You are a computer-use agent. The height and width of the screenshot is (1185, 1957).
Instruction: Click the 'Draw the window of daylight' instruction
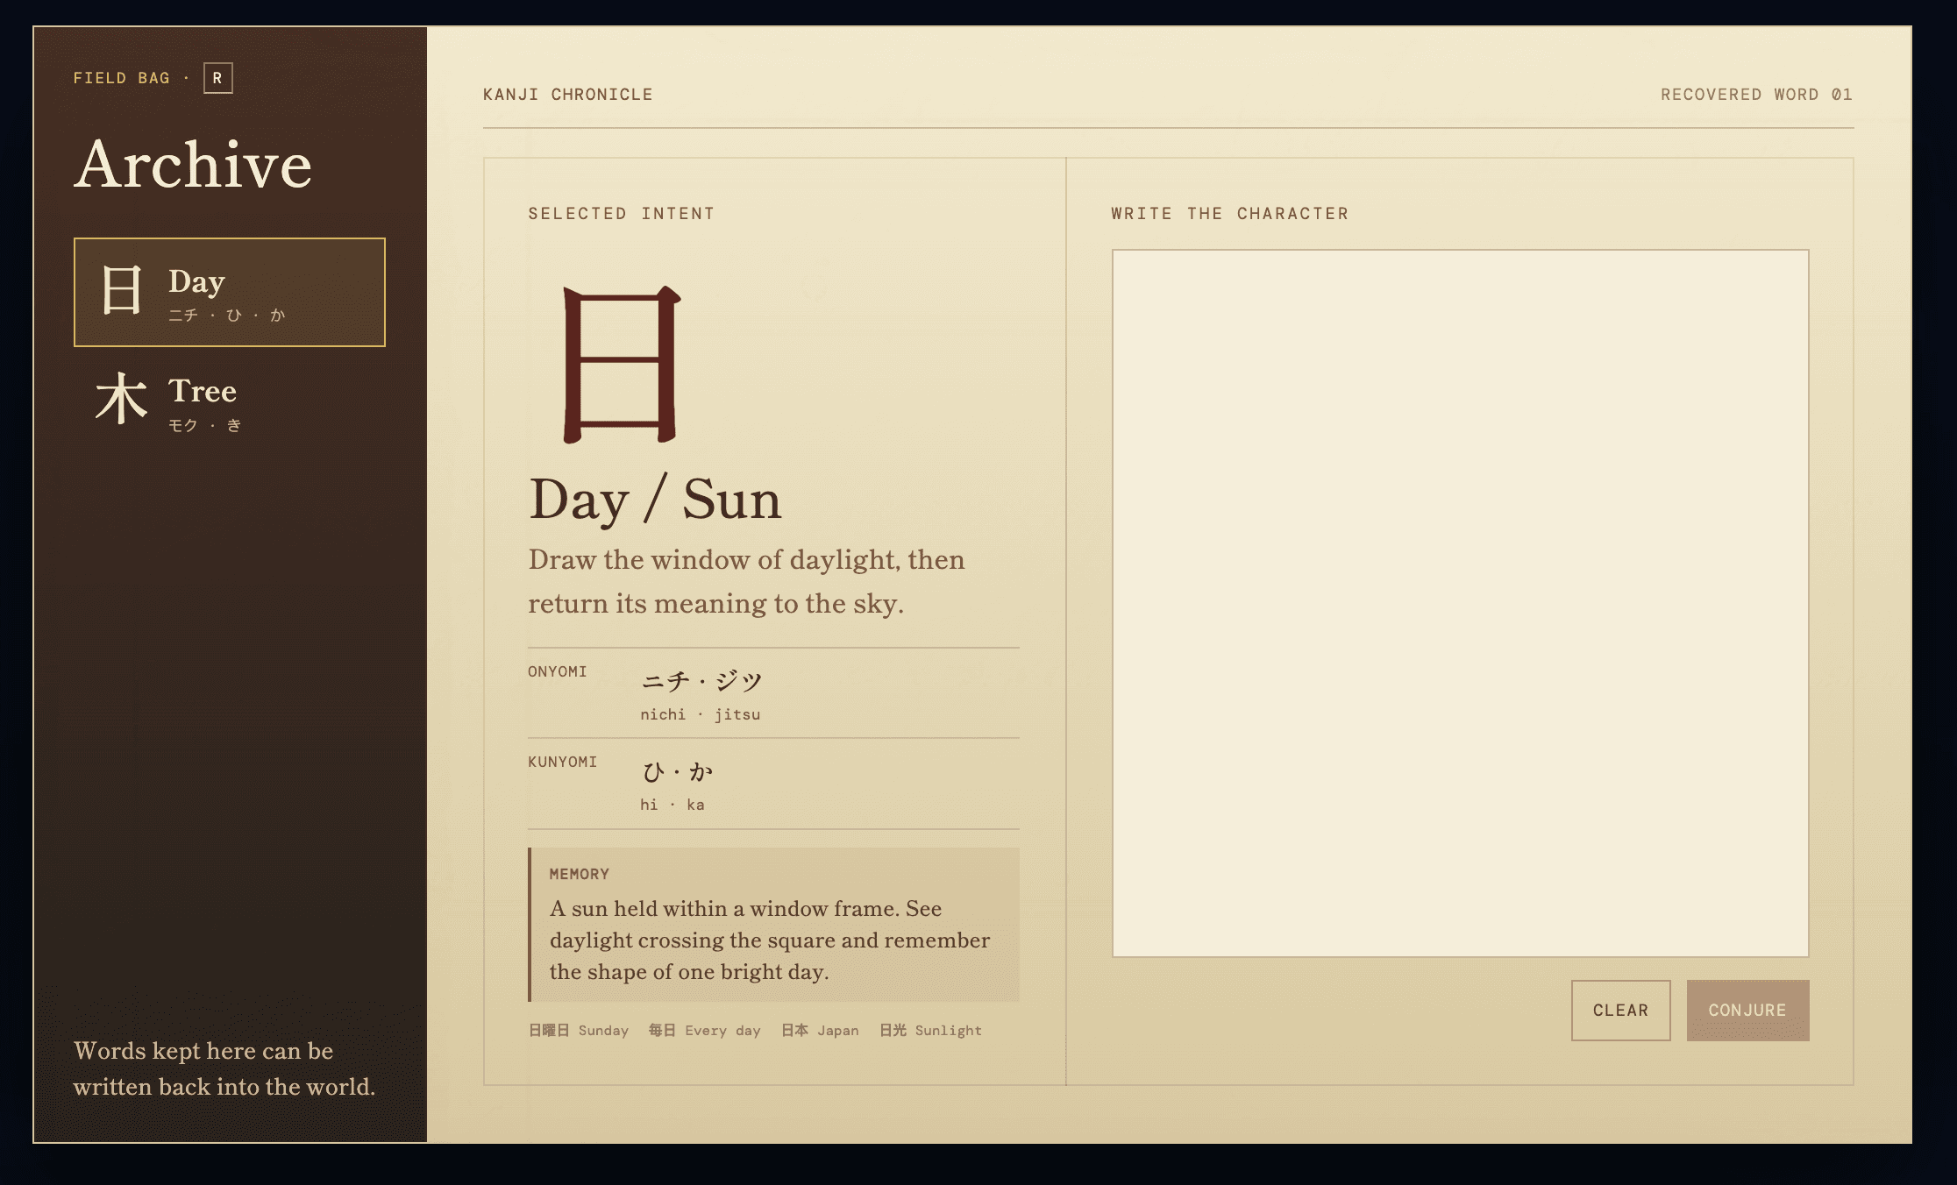click(x=747, y=582)
